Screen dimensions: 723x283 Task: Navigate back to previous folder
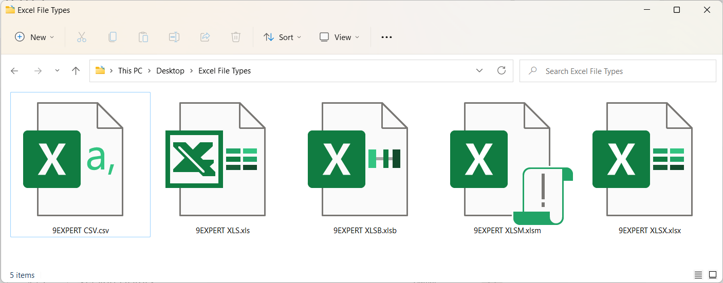[x=14, y=71]
